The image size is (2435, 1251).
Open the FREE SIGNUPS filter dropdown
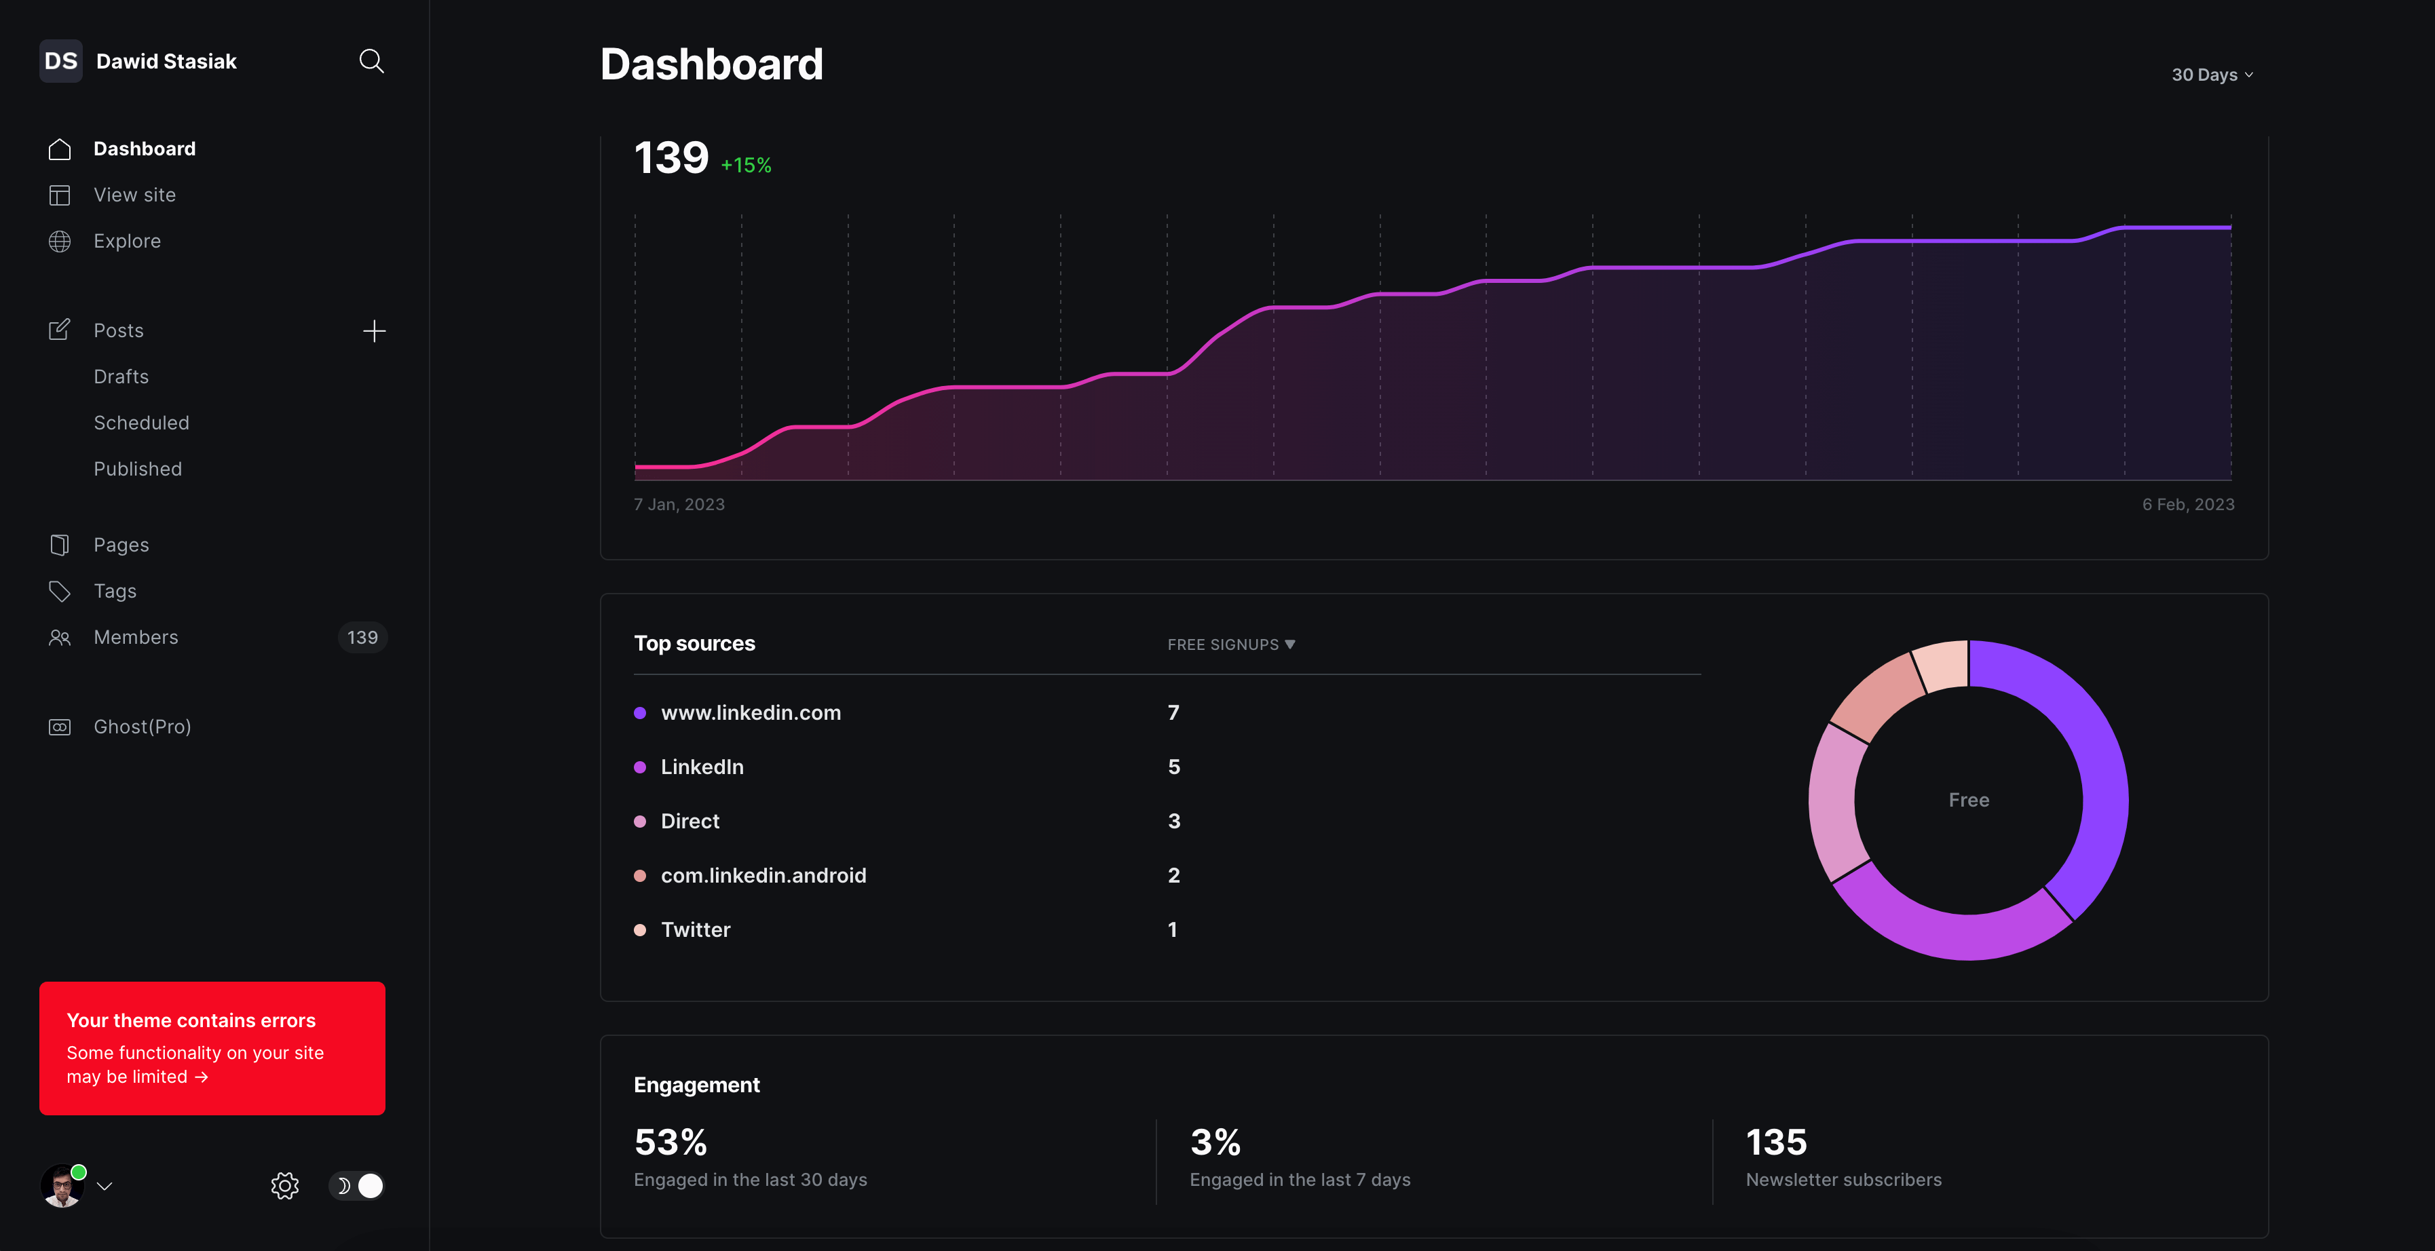pyautogui.click(x=1231, y=644)
